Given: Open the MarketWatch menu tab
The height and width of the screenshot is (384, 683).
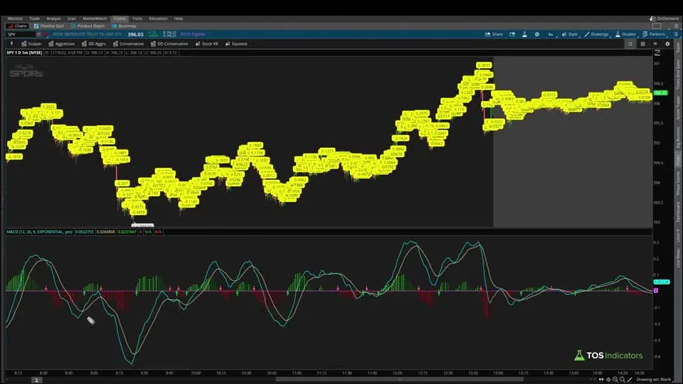Looking at the screenshot, I should coord(95,18).
